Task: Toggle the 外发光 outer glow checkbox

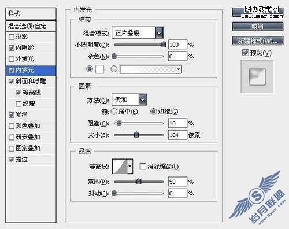Action: click(12, 59)
